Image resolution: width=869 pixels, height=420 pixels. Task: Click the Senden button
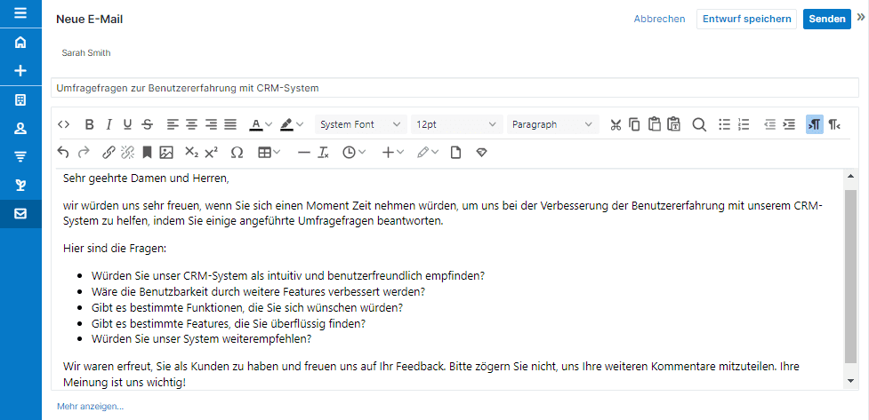pyautogui.click(x=827, y=19)
